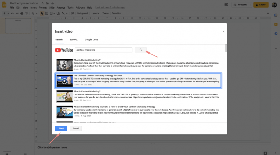Screen dimensions: 280x155
Task: Expand the zoom level dropdown arrow
Action: click(x=37, y=14)
